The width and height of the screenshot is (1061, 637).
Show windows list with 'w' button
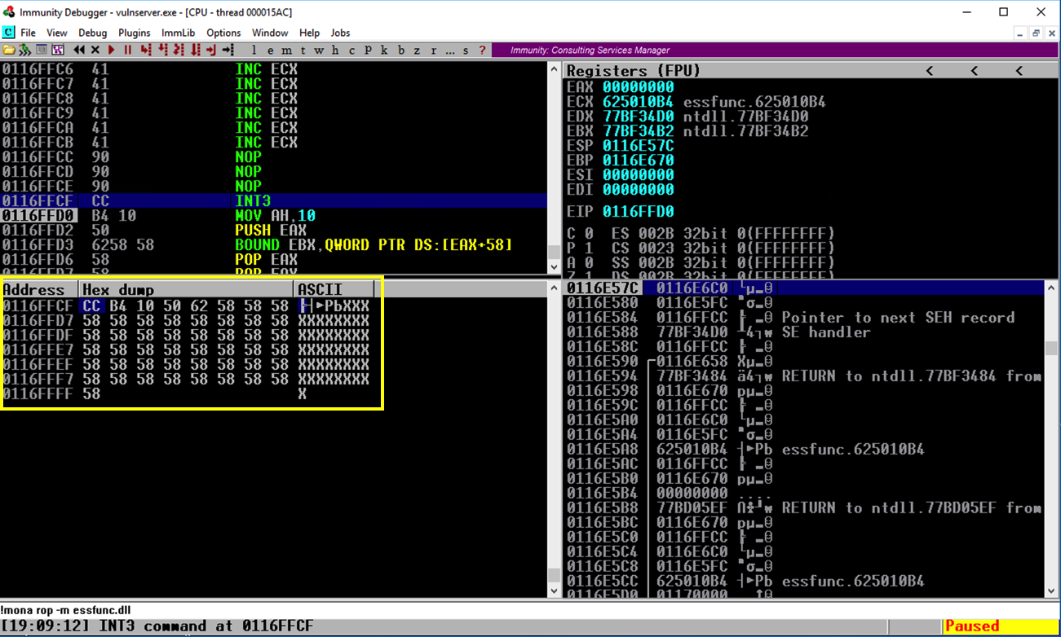(x=319, y=51)
